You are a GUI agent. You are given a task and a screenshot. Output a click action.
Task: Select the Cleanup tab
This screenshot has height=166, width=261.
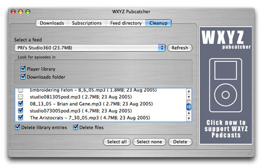point(158,23)
